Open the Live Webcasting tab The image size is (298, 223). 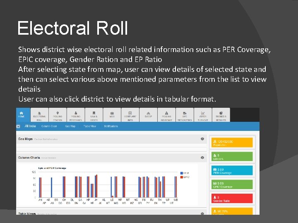(x=185, y=115)
